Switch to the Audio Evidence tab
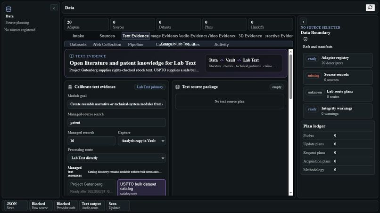This screenshot has width=380, height=213. point(193,36)
